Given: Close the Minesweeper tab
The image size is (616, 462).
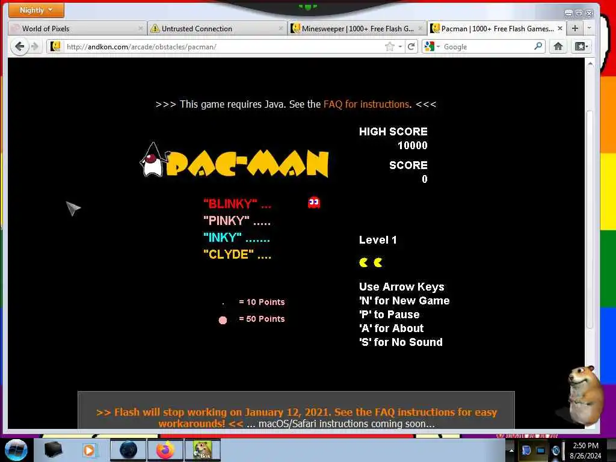Looking at the screenshot, I should pos(420,28).
